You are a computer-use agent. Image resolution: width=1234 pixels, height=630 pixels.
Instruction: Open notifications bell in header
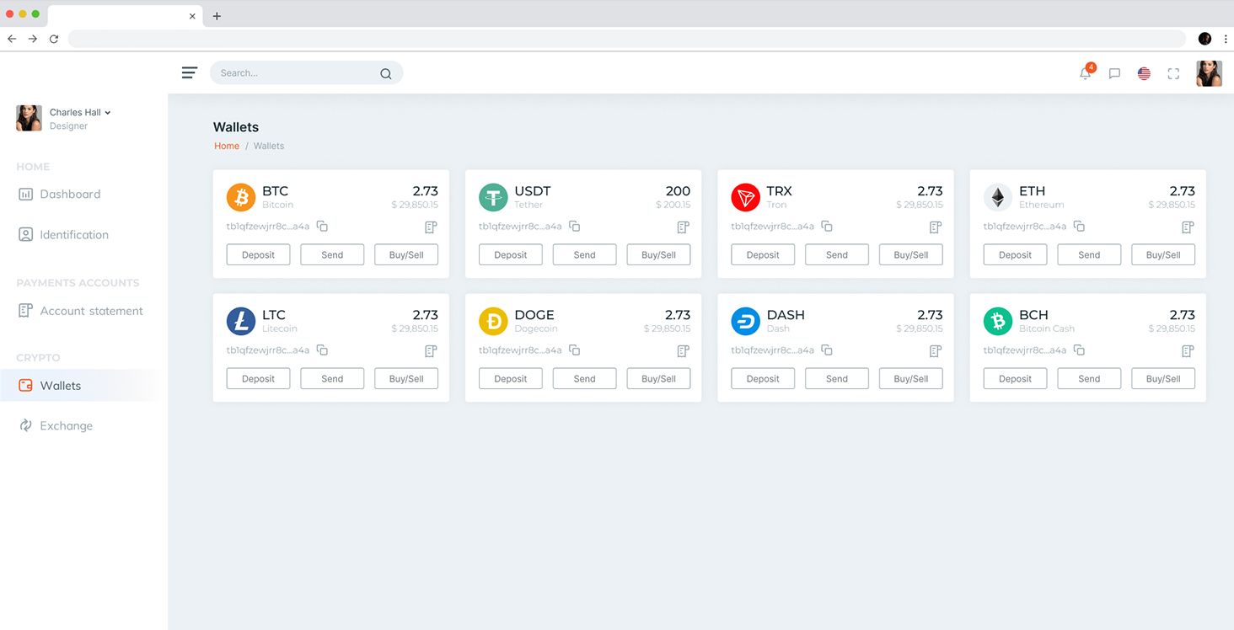coord(1085,74)
